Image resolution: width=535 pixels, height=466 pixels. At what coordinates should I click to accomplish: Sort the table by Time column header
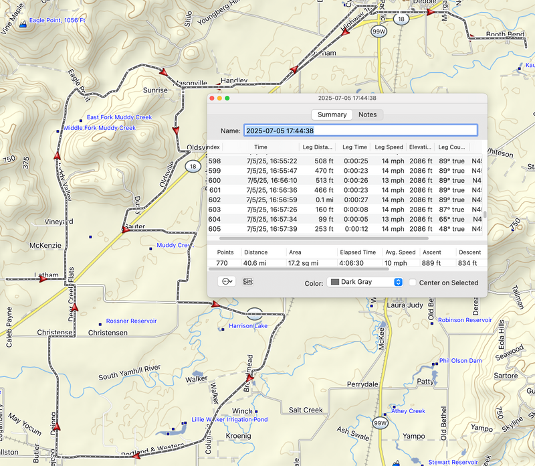coord(261,147)
